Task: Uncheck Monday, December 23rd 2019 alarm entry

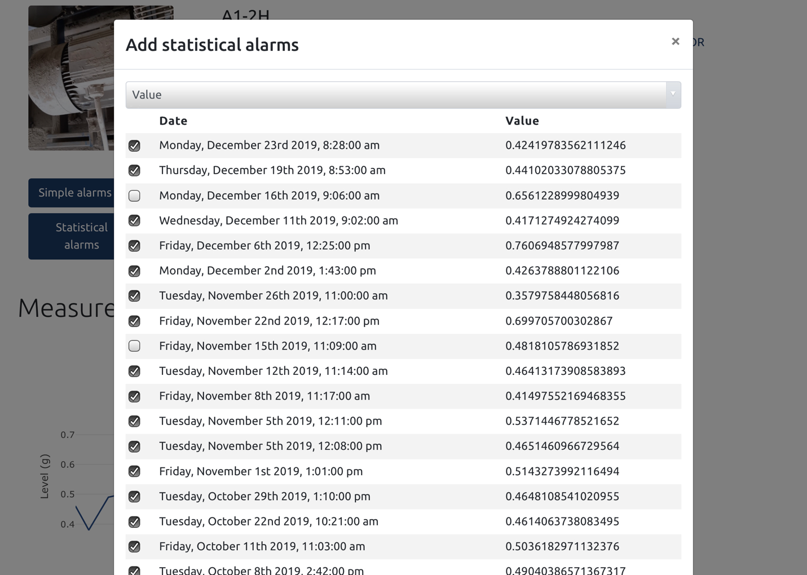Action: point(134,145)
